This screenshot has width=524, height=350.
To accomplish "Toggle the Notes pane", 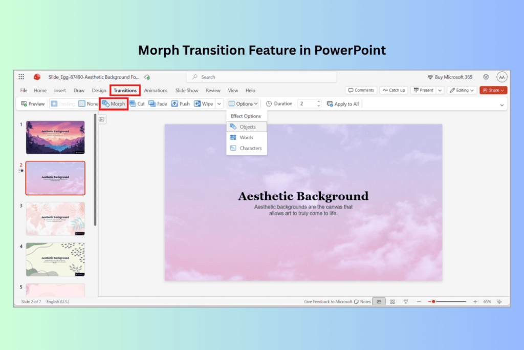I will tap(363, 301).
